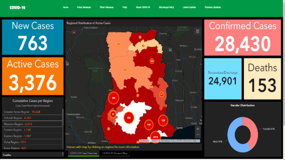Select Volta Region - 511 row

tap(32, 142)
